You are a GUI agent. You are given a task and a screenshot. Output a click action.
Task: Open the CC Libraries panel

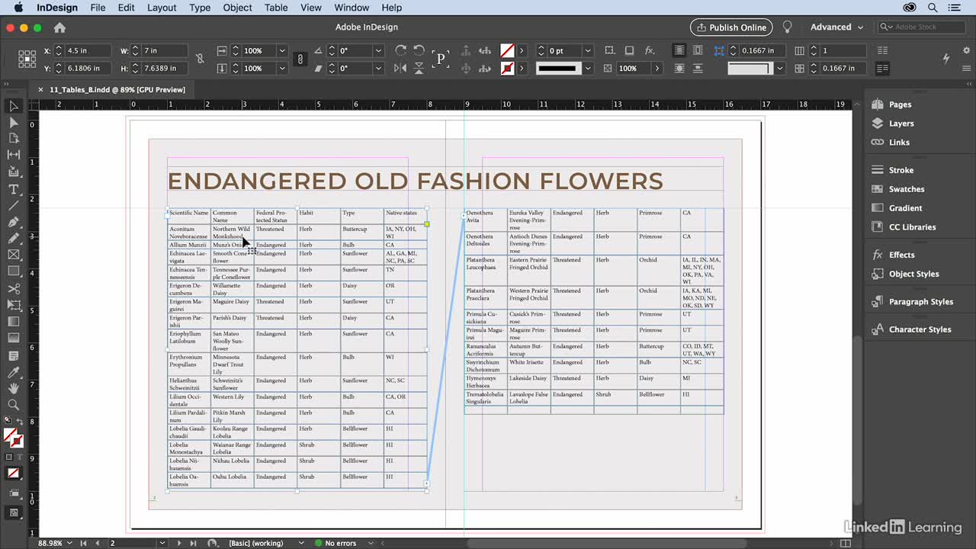912,227
